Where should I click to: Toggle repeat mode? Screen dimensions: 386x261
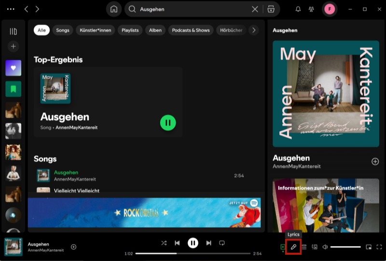pyautogui.click(x=222, y=243)
